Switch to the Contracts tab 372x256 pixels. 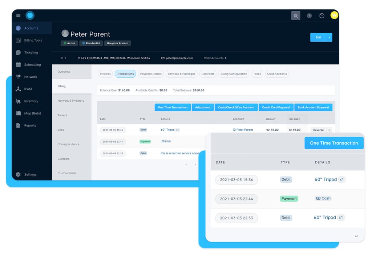[x=208, y=74]
